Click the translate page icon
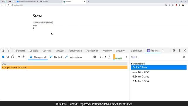 click(x=166, y=5)
